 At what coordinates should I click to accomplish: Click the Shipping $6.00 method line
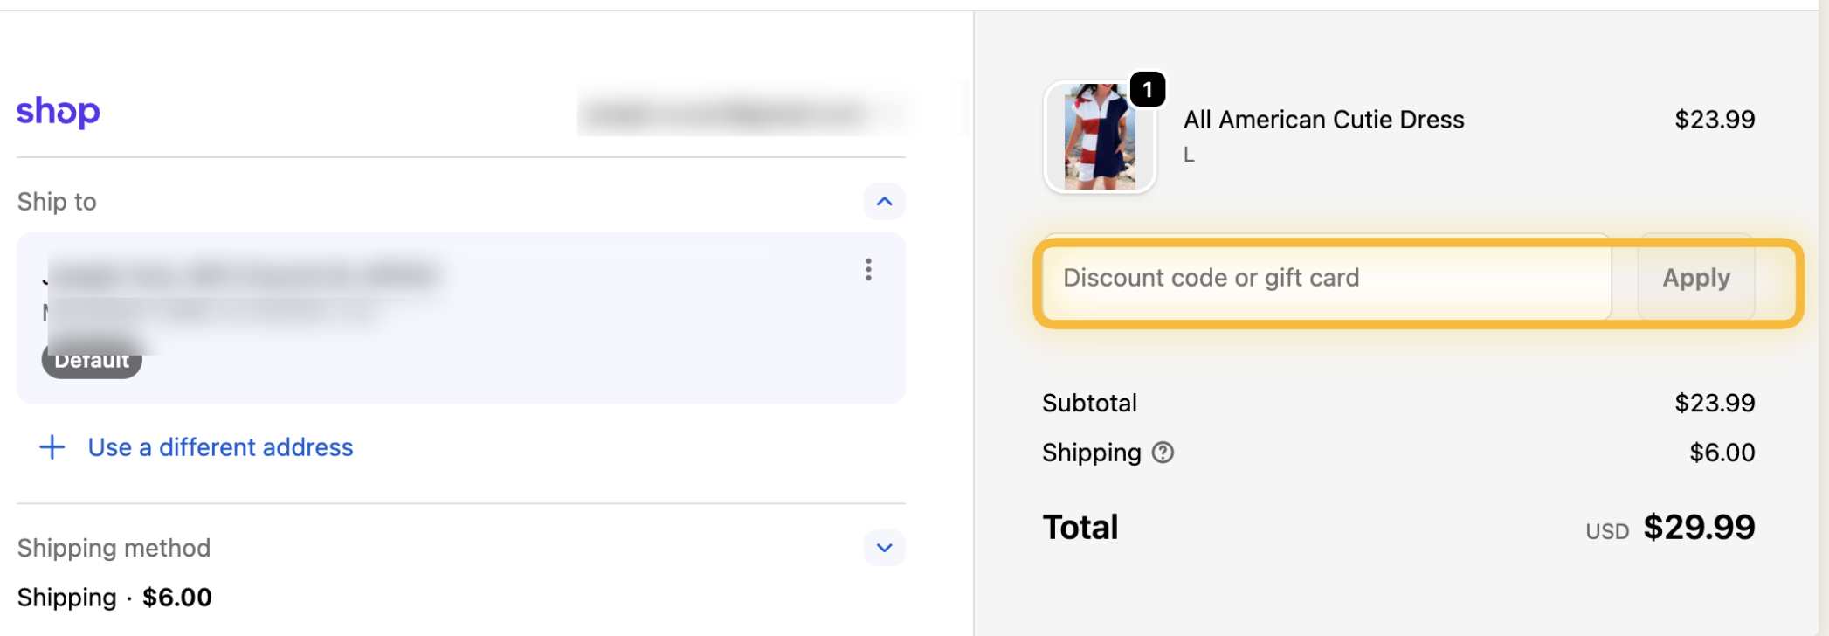[114, 598]
